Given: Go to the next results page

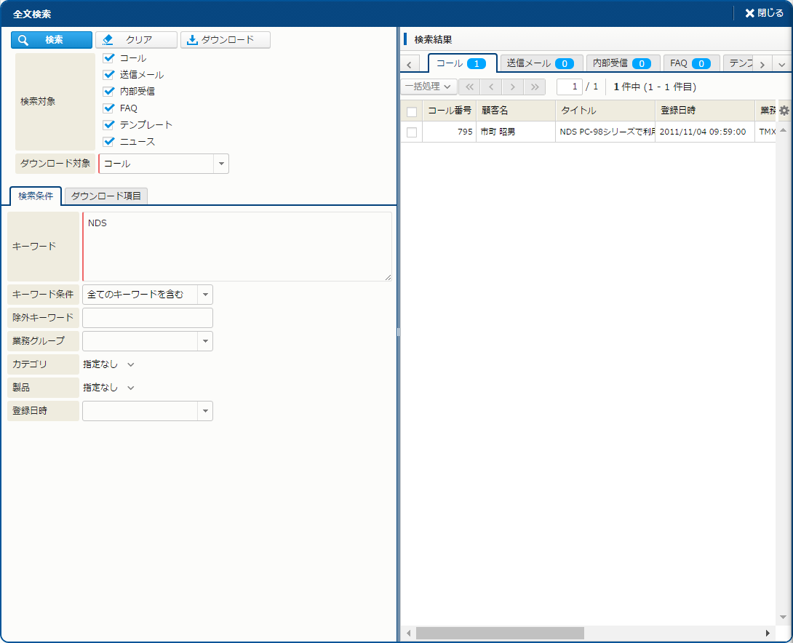Looking at the screenshot, I should click(513, 87).
